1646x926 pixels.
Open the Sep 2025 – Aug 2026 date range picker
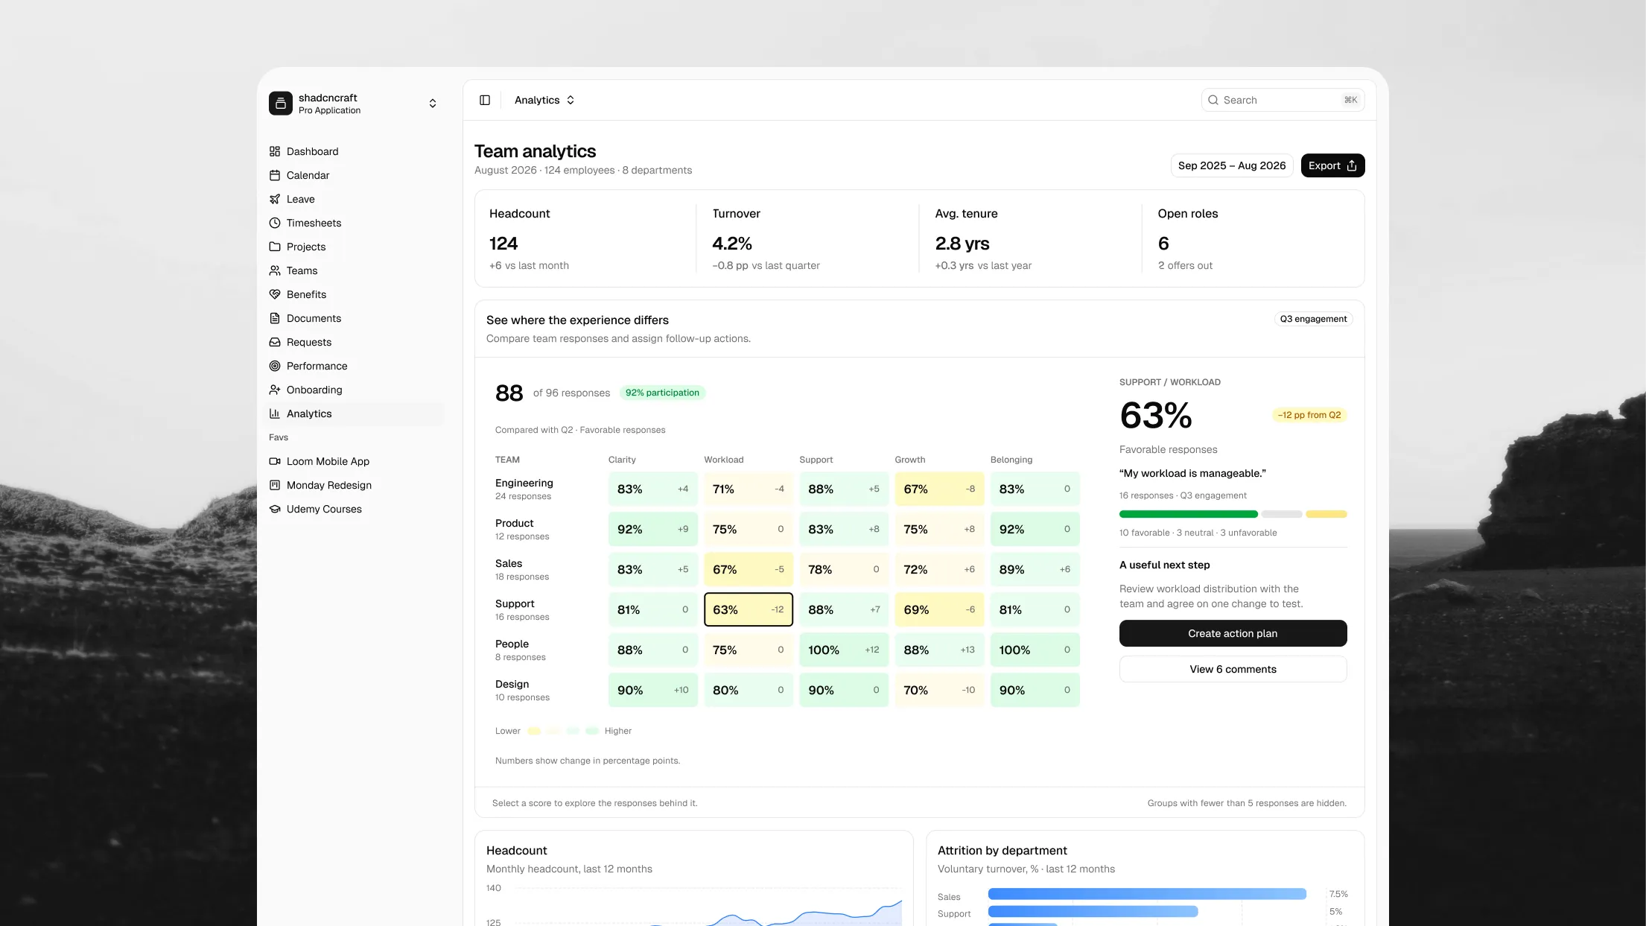point(1232,165)
